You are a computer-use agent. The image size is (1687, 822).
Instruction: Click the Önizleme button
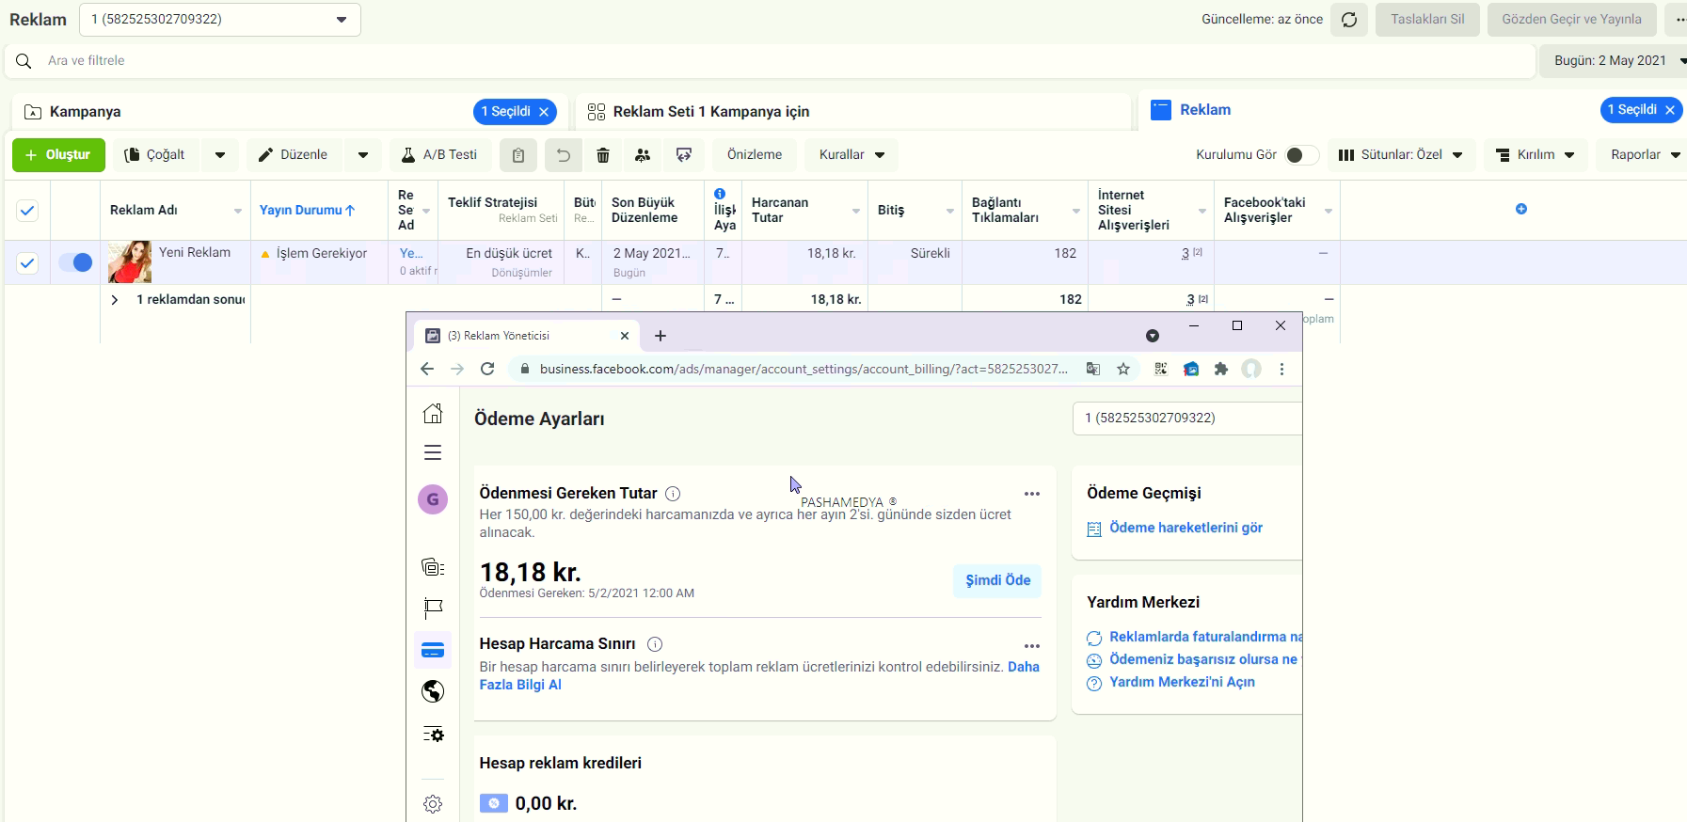[x=755, y=155]
